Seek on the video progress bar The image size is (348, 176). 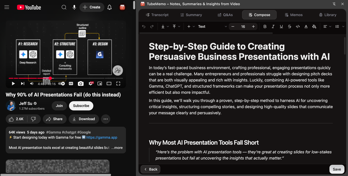point(66,78)
